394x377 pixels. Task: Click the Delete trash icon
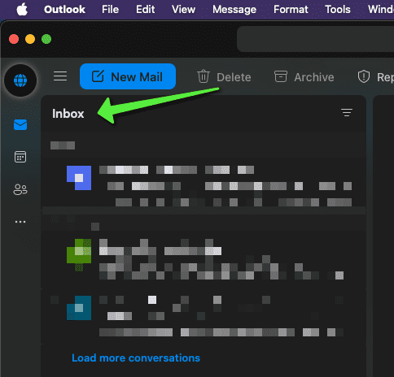coord(204,76)
